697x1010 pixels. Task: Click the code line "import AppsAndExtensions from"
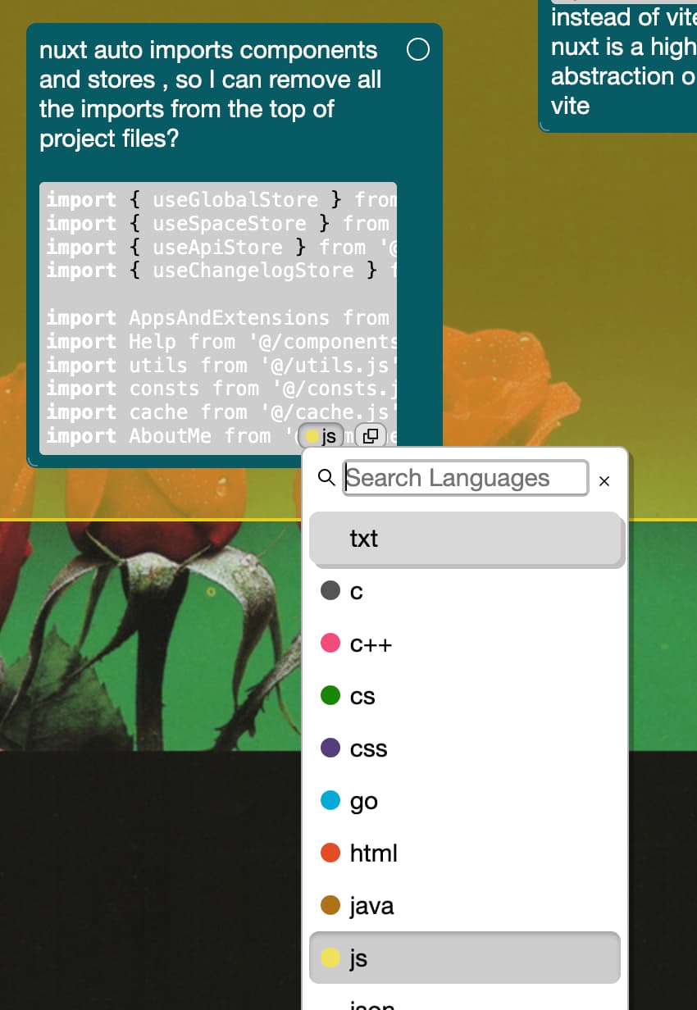click(218, 317)
